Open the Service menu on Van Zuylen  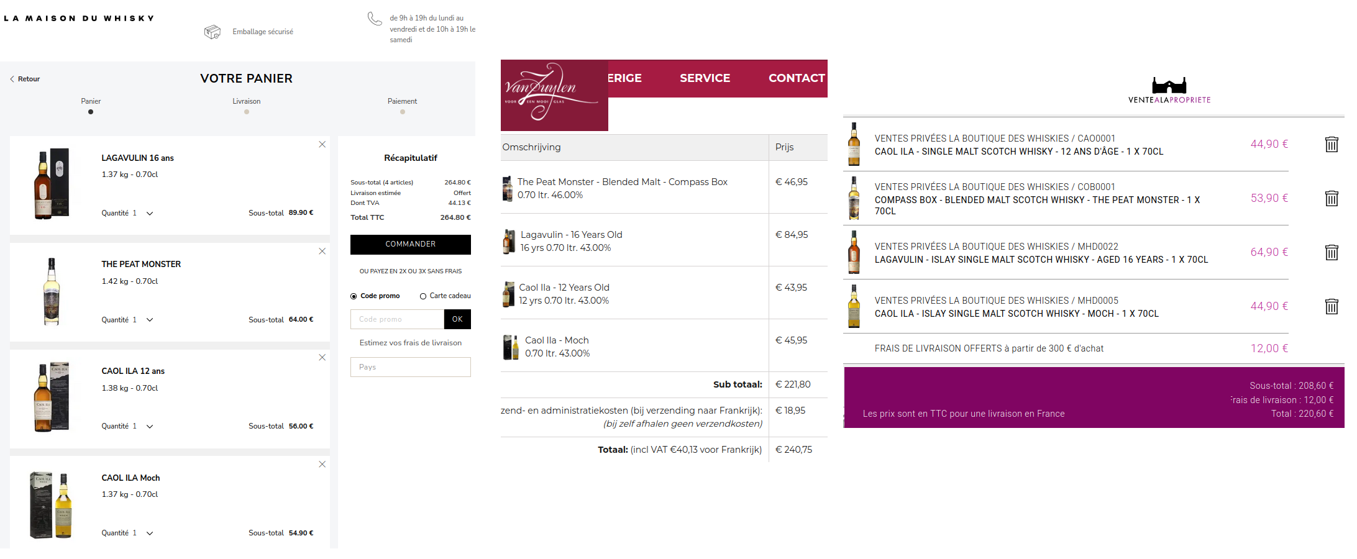(x=705, y=78)
